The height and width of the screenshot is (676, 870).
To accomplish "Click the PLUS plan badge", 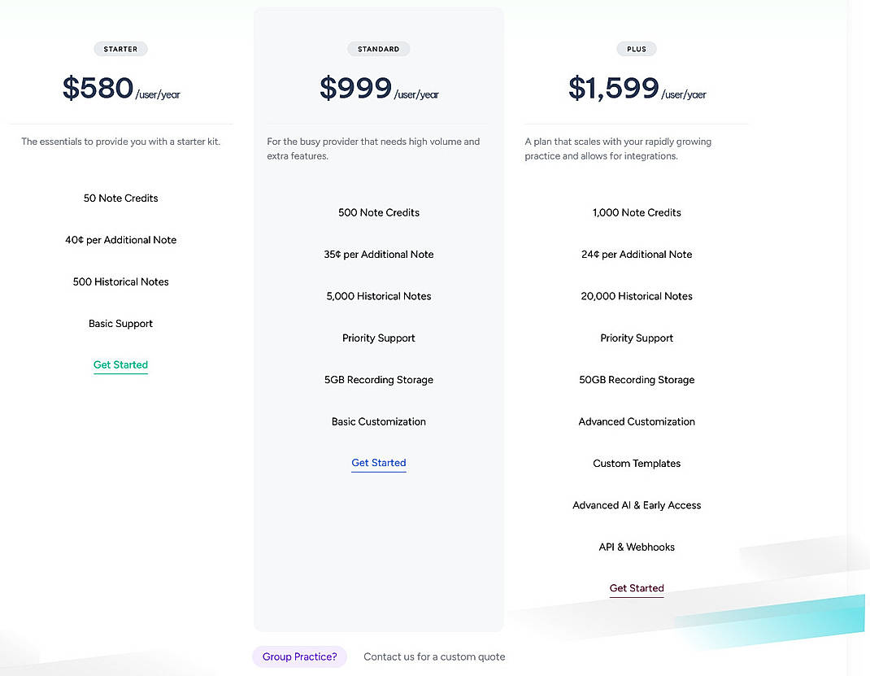I will [x=636, y=49].
